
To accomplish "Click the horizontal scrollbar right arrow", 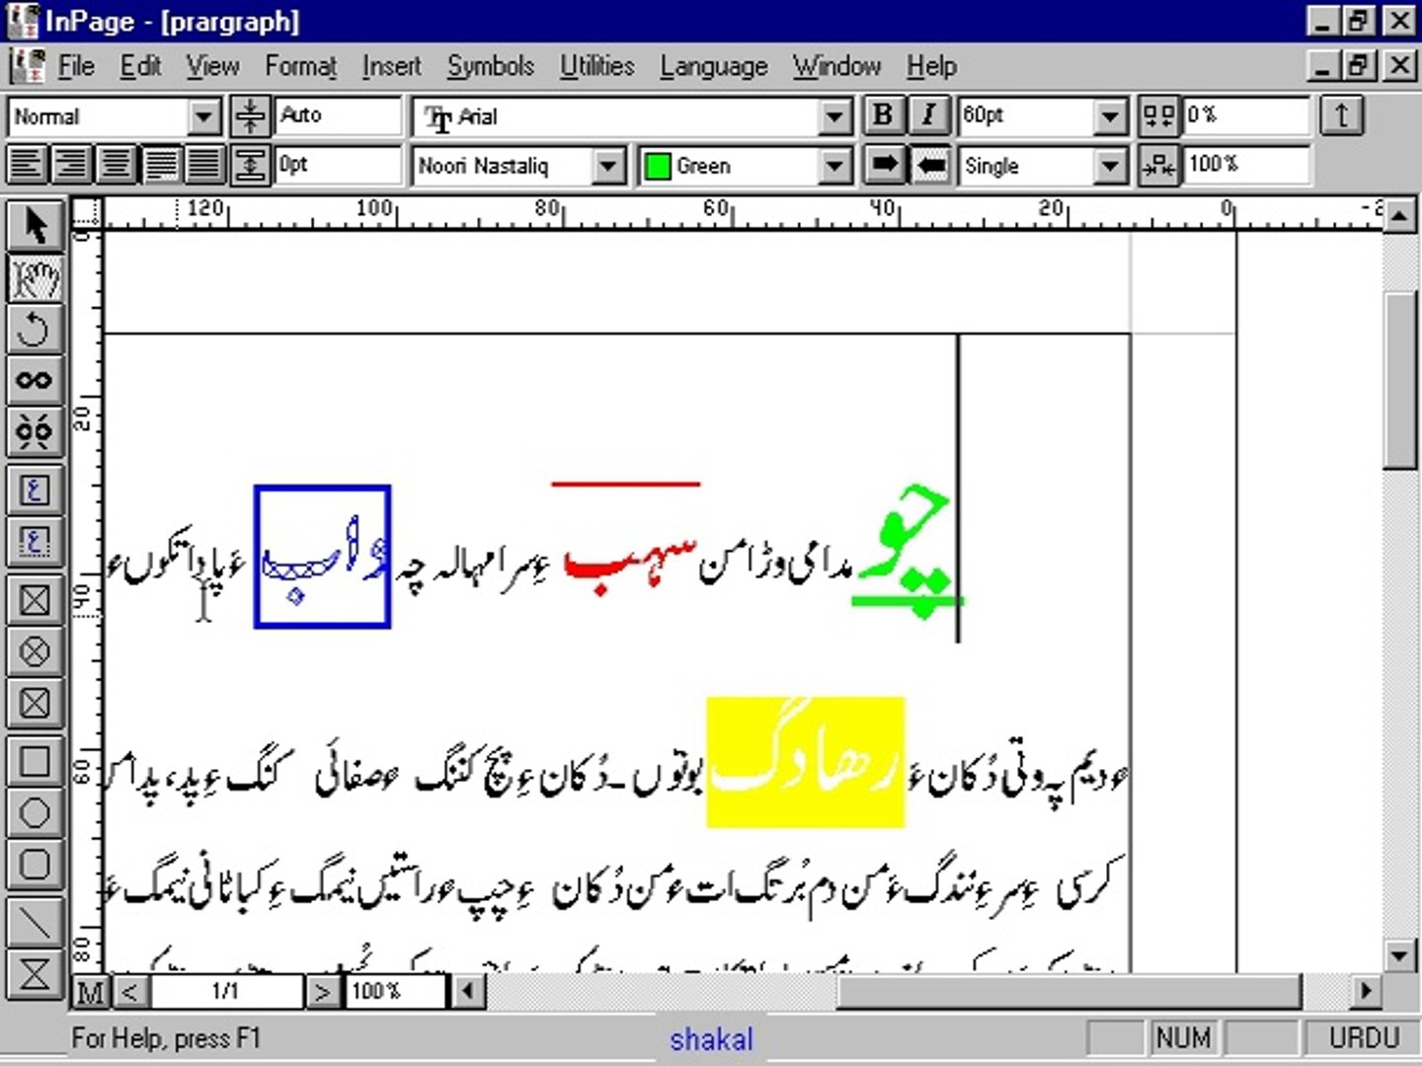I will (1367, 991).
